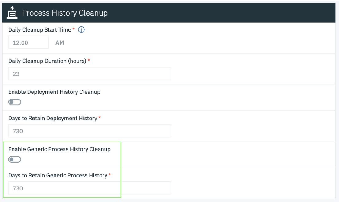This screenshot has height=203, width=341.
Task: Click the Process History Cleanup section title
Action: click(64, 13)
